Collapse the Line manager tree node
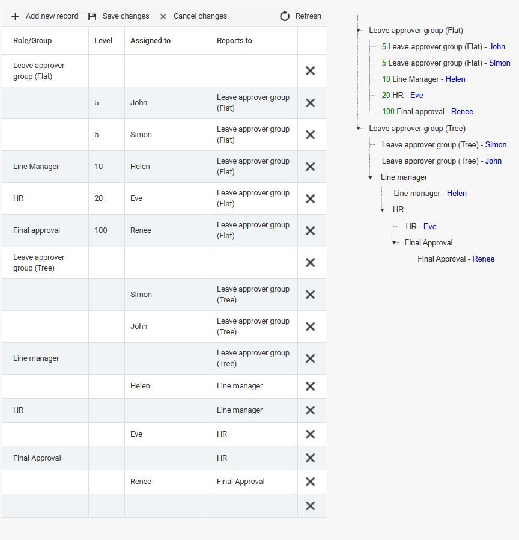 [370, 177]
